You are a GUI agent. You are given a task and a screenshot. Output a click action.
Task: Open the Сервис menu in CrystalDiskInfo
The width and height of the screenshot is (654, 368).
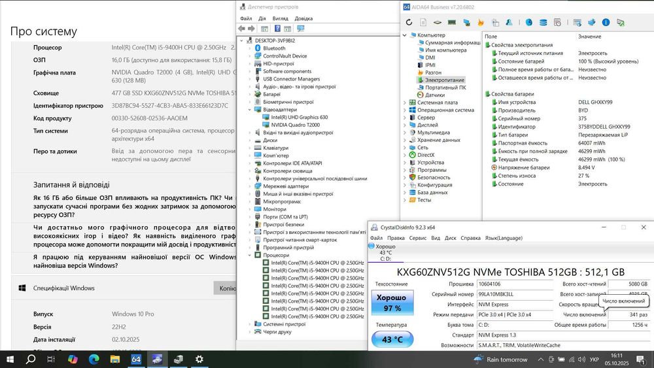coord(417,238)
